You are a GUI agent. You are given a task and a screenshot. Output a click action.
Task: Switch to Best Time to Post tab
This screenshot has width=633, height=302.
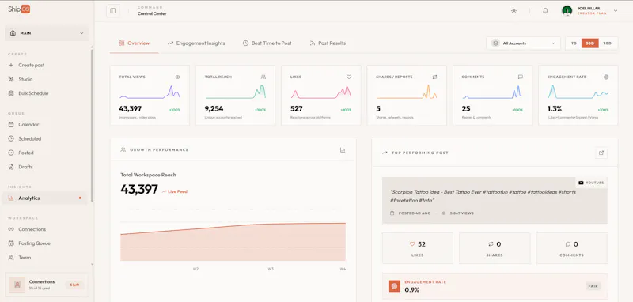pos(267,43)
